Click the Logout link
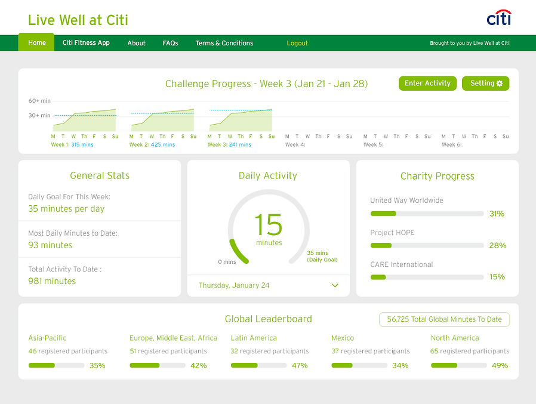Screen dimensions: 536x404 (x=297, y=43)
